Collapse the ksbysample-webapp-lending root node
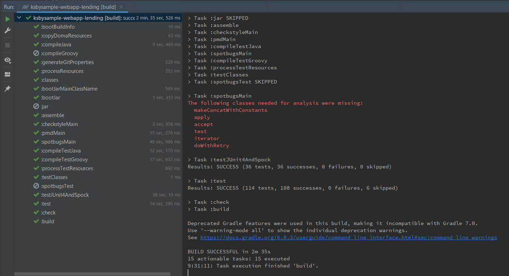The image size is (509, 276). pos(19,18)
